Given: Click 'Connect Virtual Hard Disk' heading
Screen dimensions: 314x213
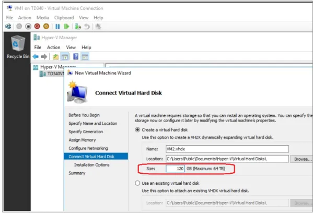Looking at the screenshot, I should tap(129, 93).
